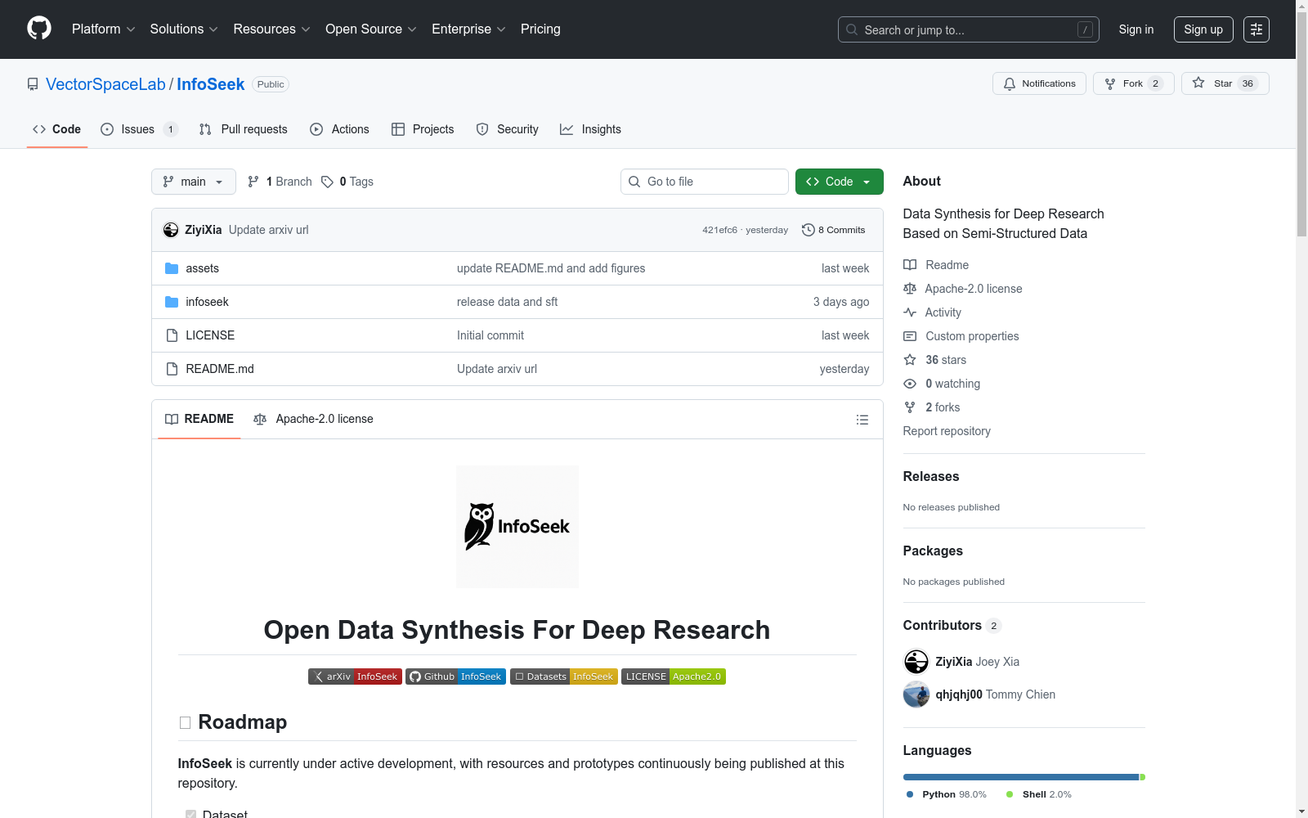The image size is (1308, 818).
Task: Click the Sign up button
Action: (x=1203, y=29)
